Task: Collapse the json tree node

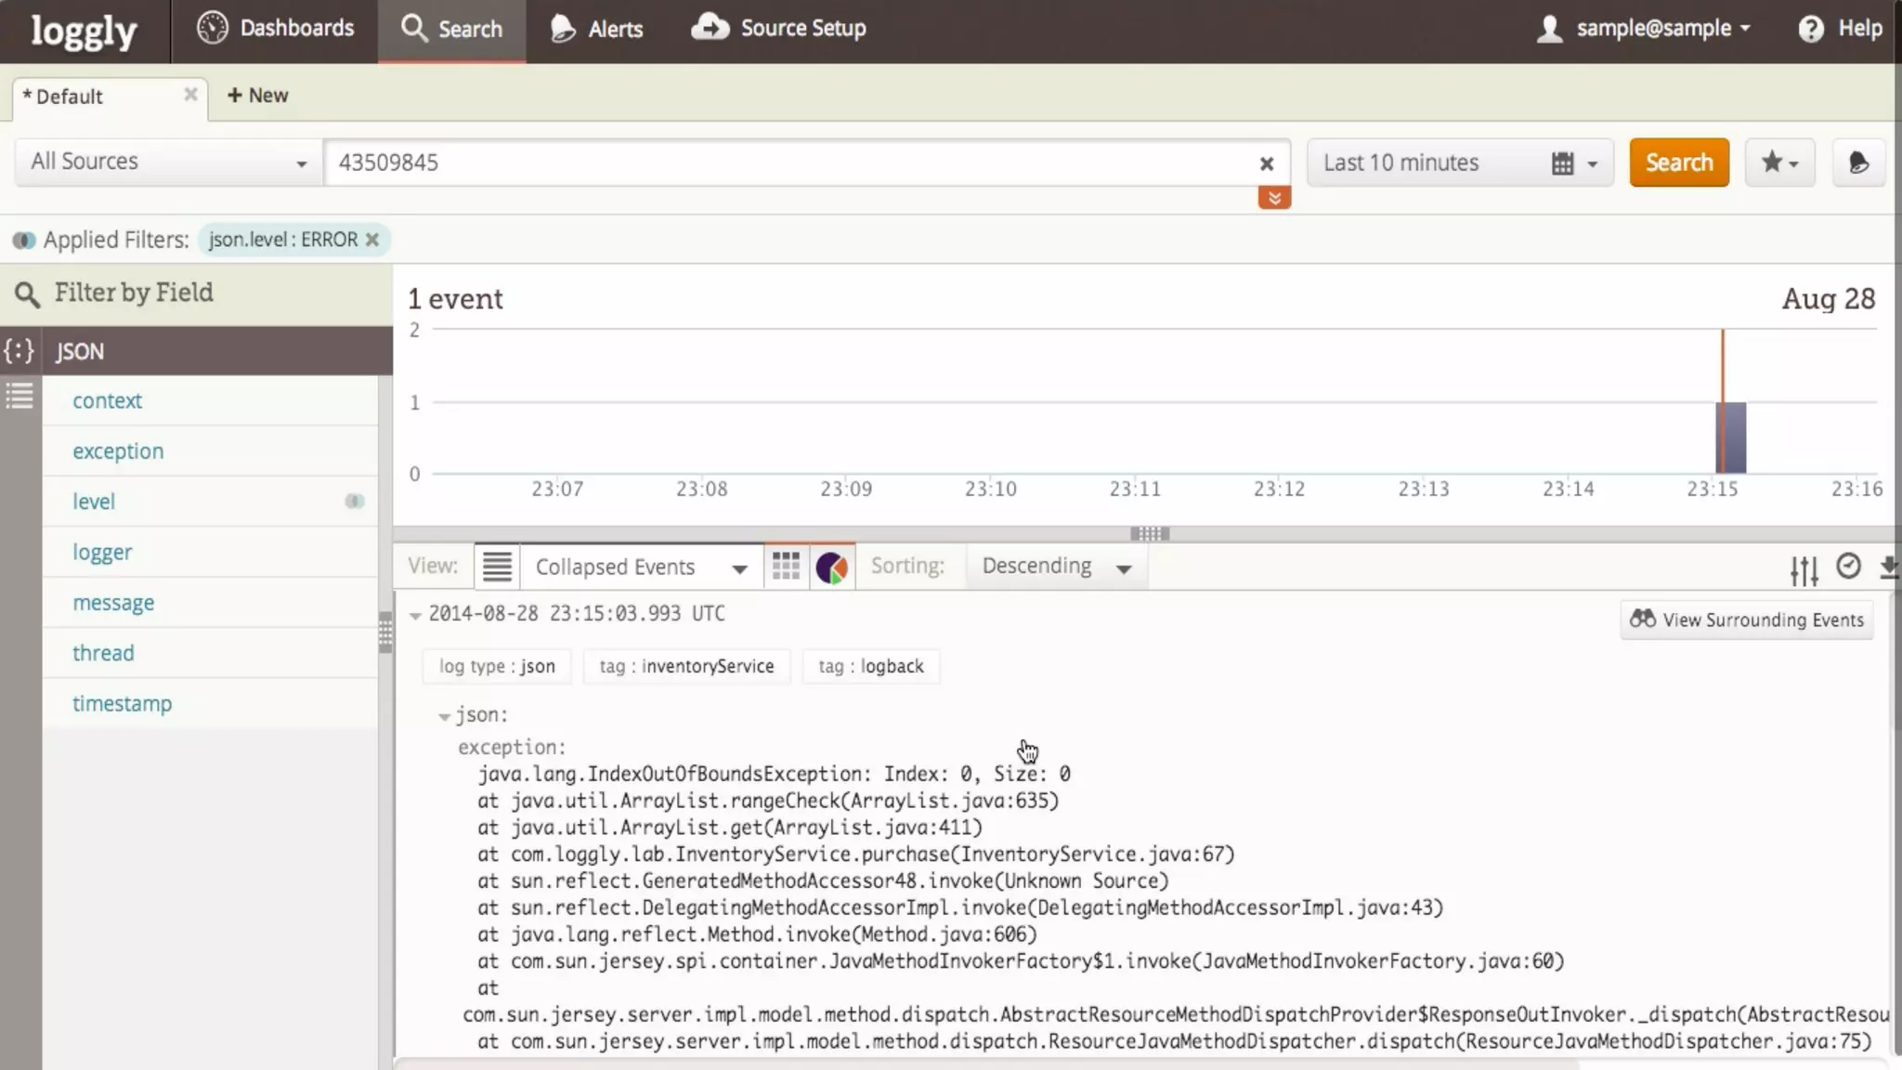Action: click(x=444, y=716)
